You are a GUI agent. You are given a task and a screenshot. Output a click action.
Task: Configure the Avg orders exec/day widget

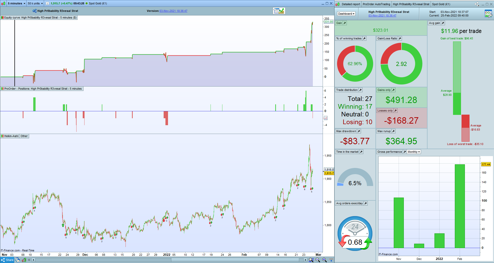[x=366, y=203]
